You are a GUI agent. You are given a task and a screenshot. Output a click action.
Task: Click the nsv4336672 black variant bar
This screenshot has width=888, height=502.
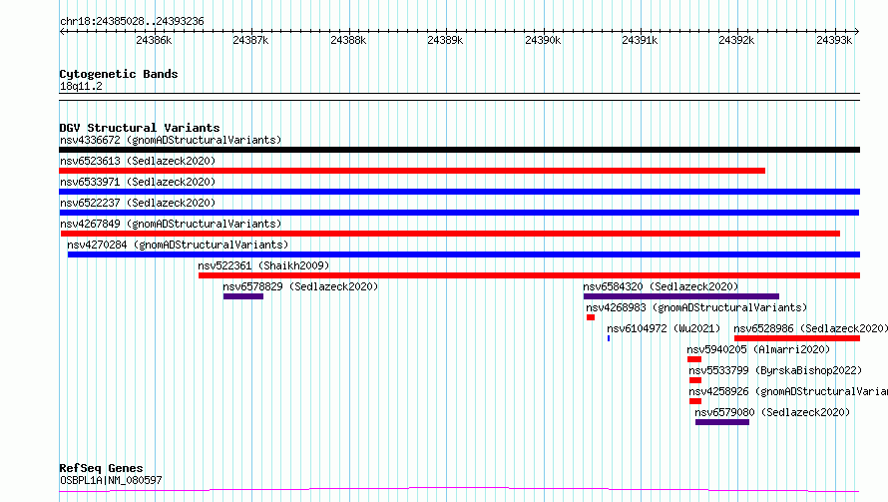point(459,150)
